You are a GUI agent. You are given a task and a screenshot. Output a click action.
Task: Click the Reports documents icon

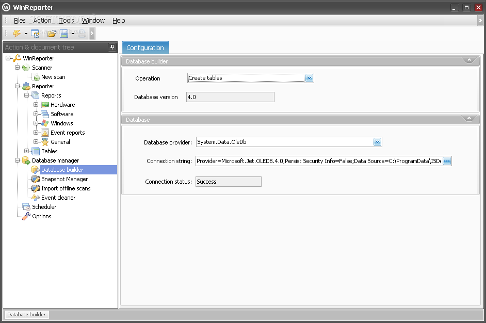tap(36, 95)
